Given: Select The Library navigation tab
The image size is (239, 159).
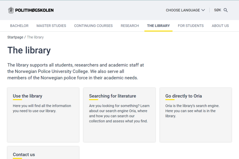Looking at the screenshot, I should (158, 26).
